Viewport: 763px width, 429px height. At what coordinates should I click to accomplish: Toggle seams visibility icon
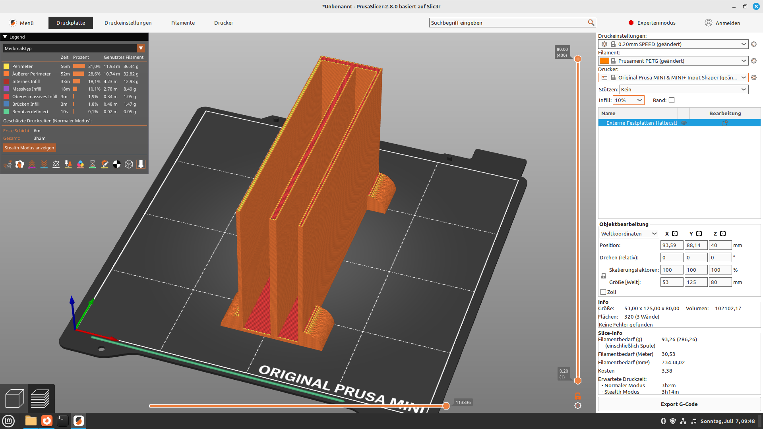pos(56,164)
